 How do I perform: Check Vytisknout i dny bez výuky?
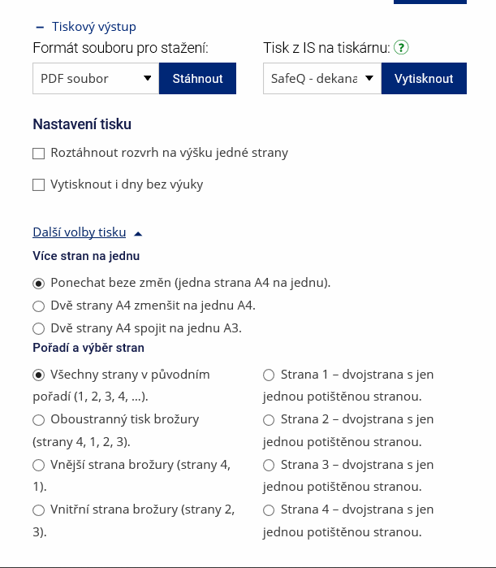(38, 184)
